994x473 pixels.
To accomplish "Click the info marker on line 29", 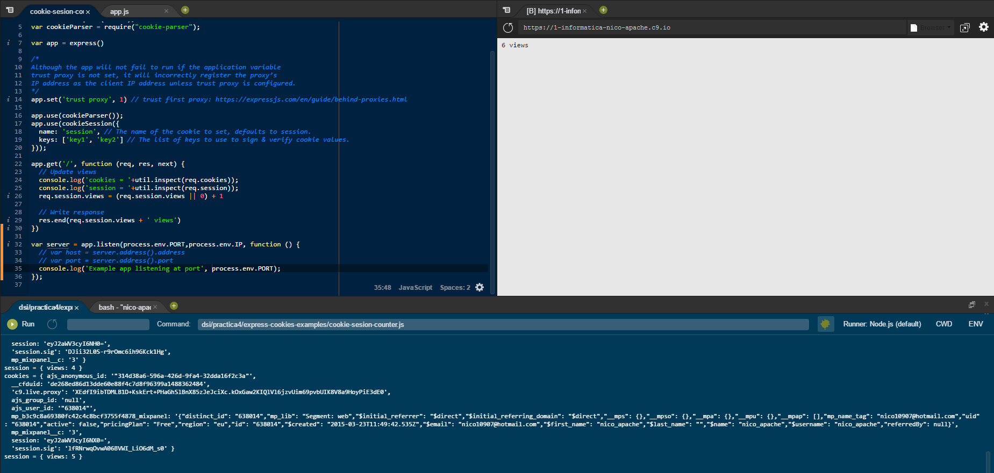I will click(8, 220).
